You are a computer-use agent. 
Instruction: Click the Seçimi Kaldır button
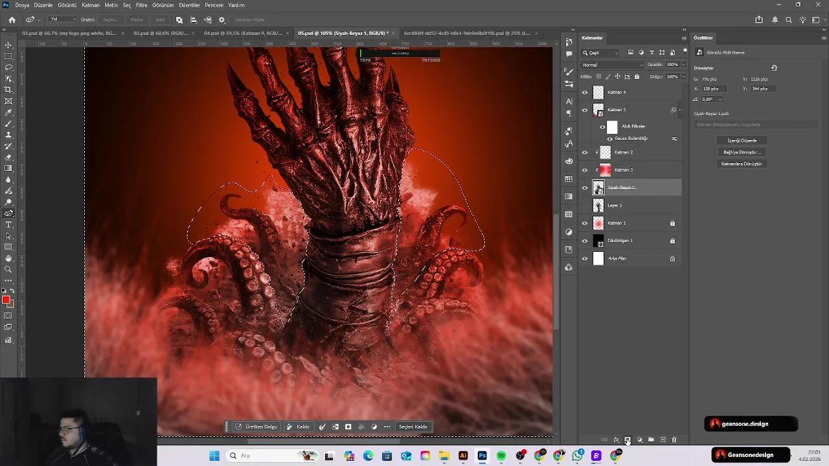click(x=413, y=427)
